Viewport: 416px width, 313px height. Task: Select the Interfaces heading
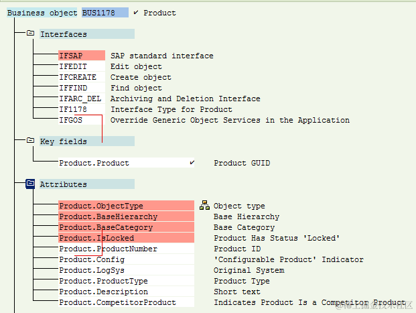(87, 34)
